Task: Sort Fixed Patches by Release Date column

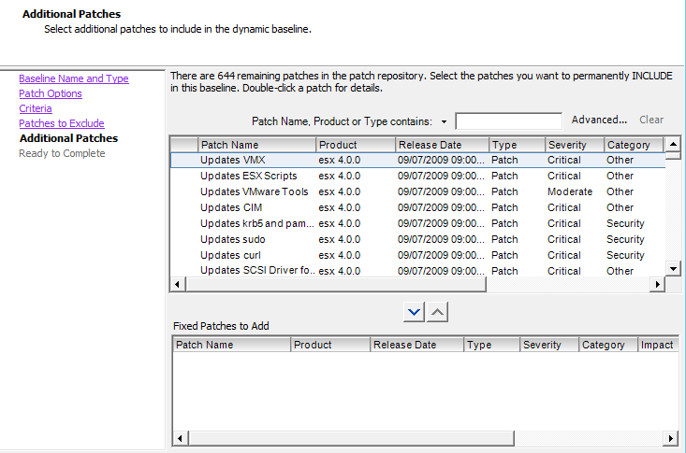Action: (x=417, y=345)
